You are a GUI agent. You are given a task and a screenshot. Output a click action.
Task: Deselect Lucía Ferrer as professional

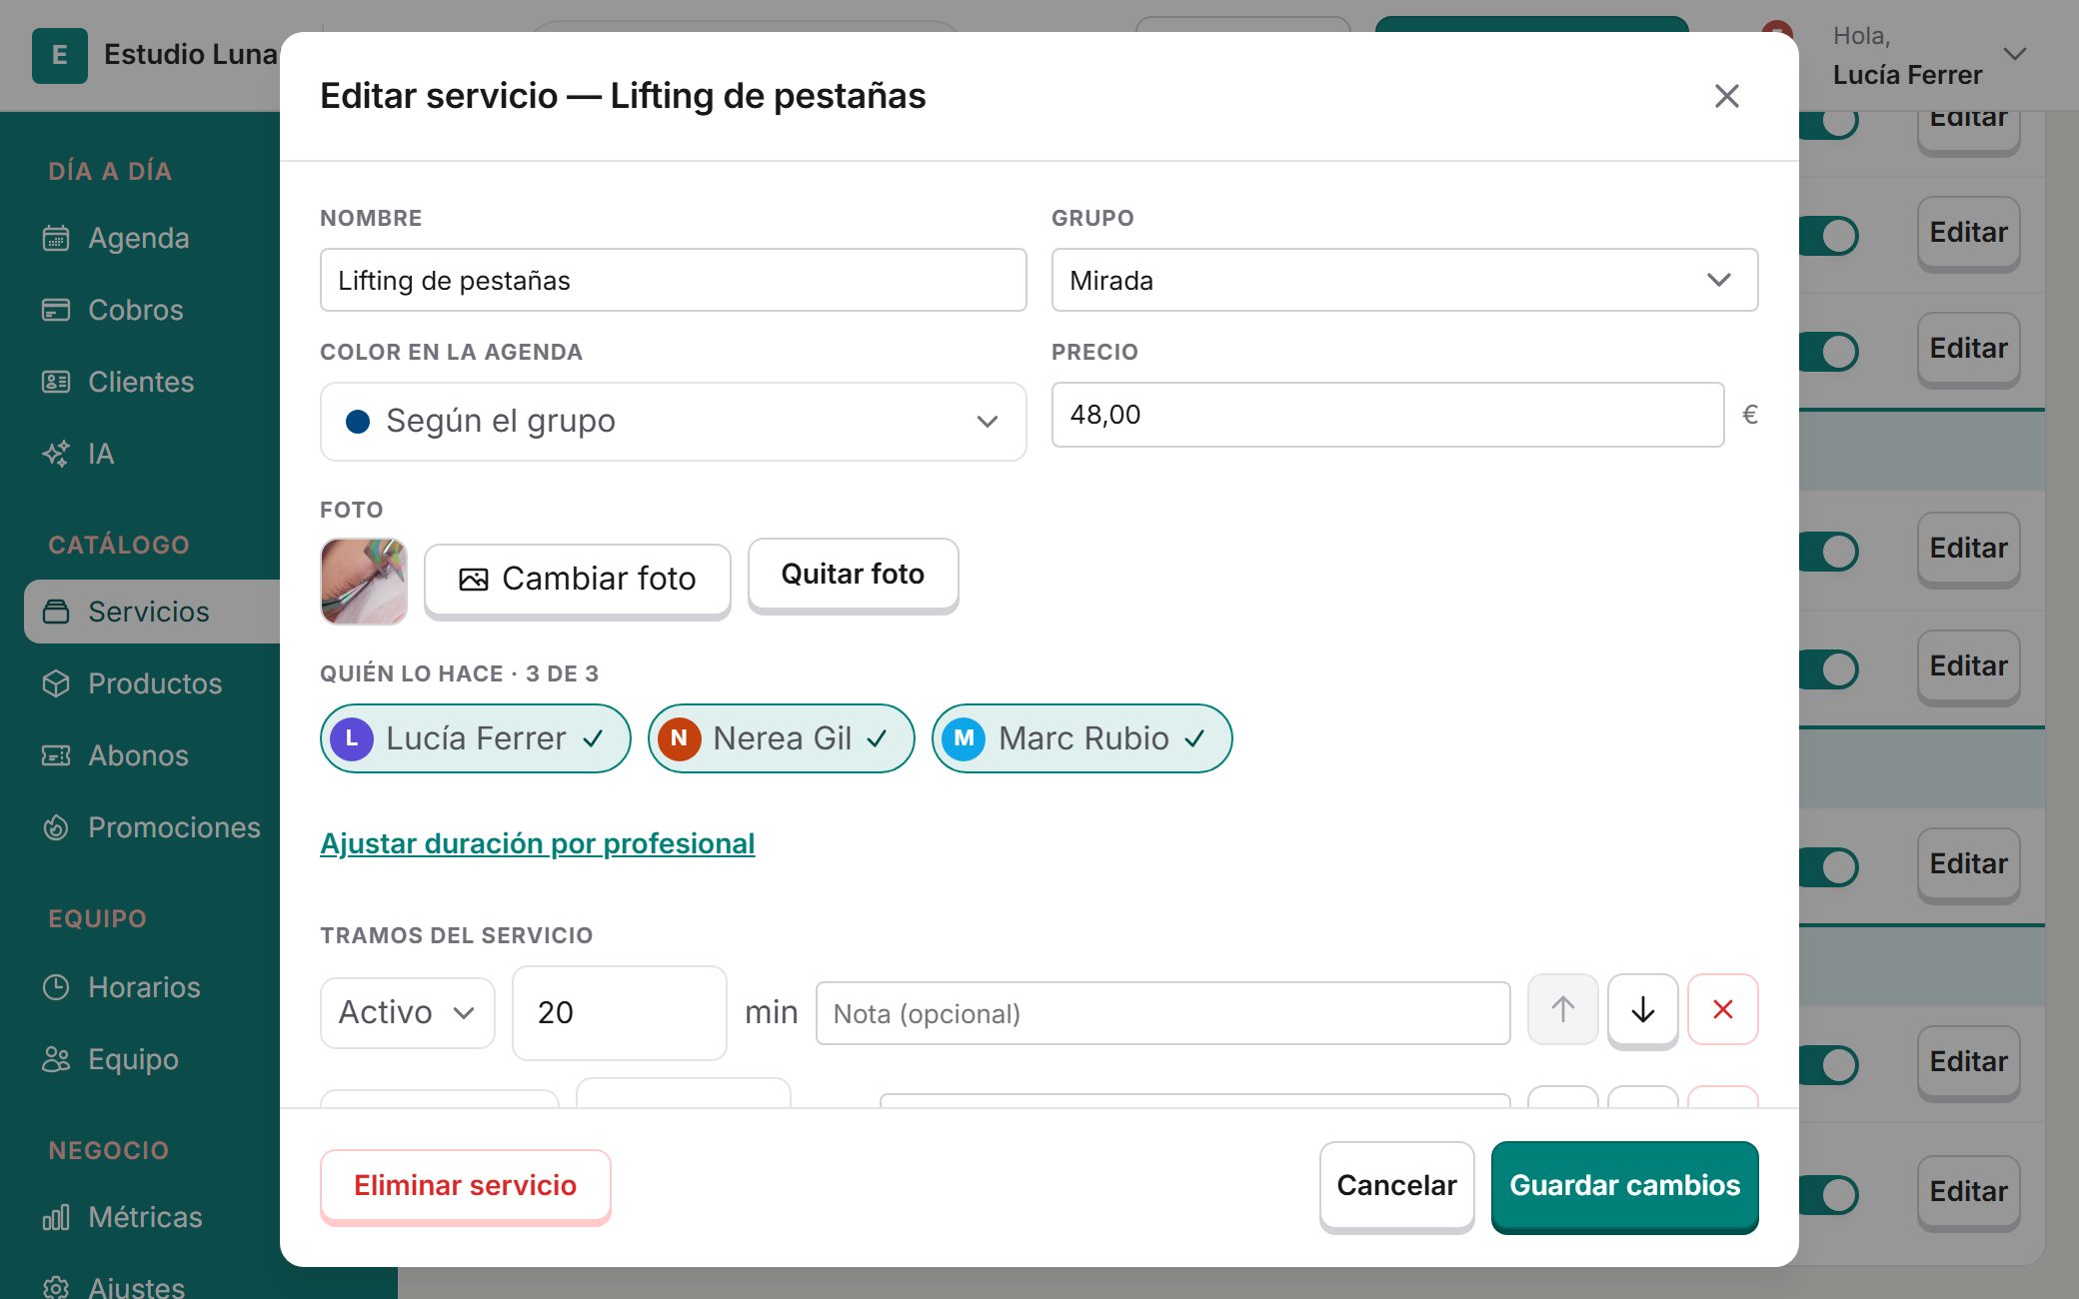[x=475, y=738]
